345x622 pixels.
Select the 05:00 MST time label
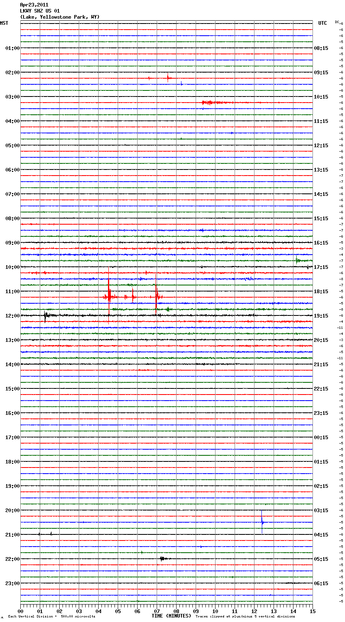pos(12,145)
